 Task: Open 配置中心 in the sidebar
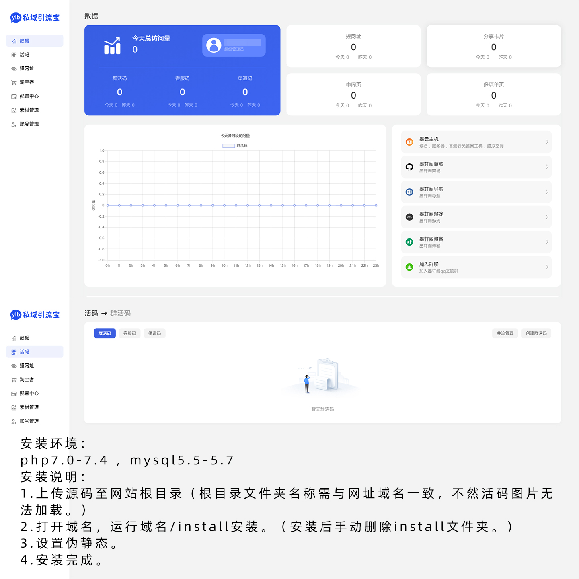pyautogui.click(x=28, y=96)
